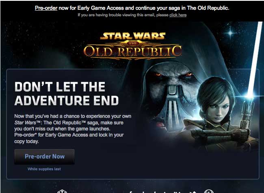Click the Pre-order Now button
This screenshot has height=193, width=264.
[x=44, y=156]
